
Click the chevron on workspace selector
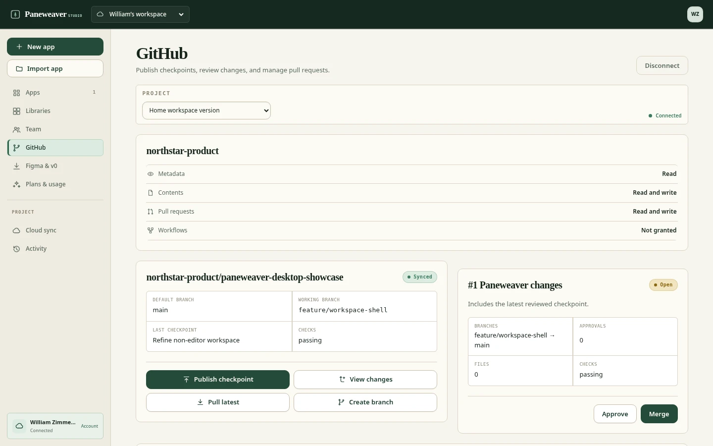[181, 14]
